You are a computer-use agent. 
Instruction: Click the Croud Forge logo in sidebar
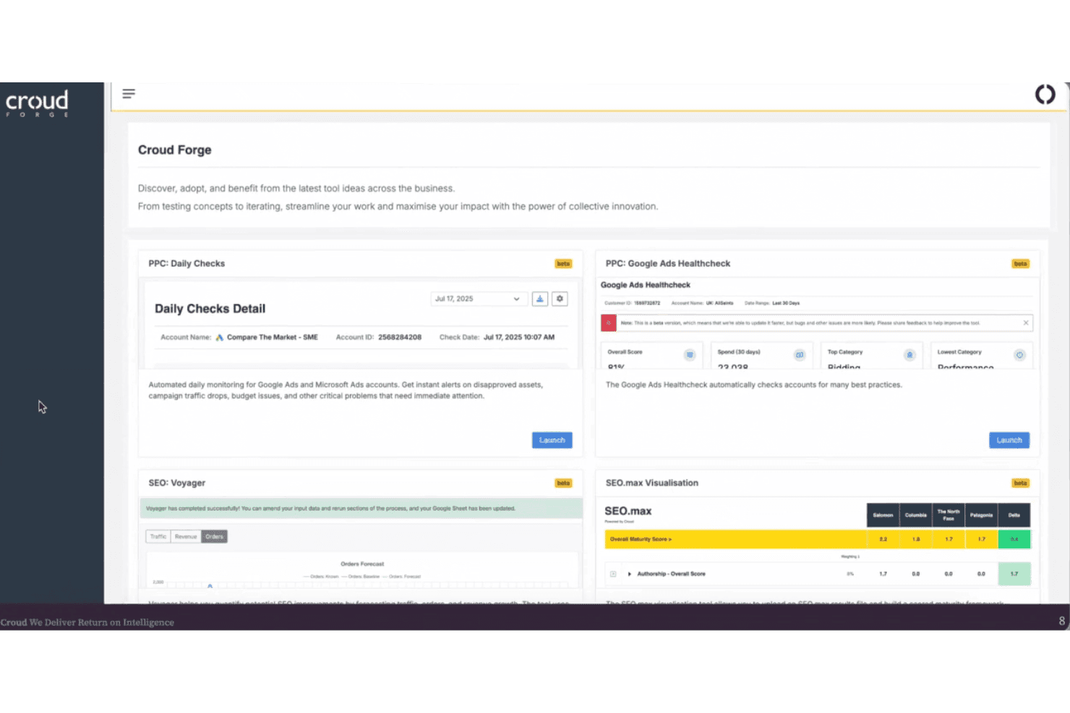click(x=38, y=103)
